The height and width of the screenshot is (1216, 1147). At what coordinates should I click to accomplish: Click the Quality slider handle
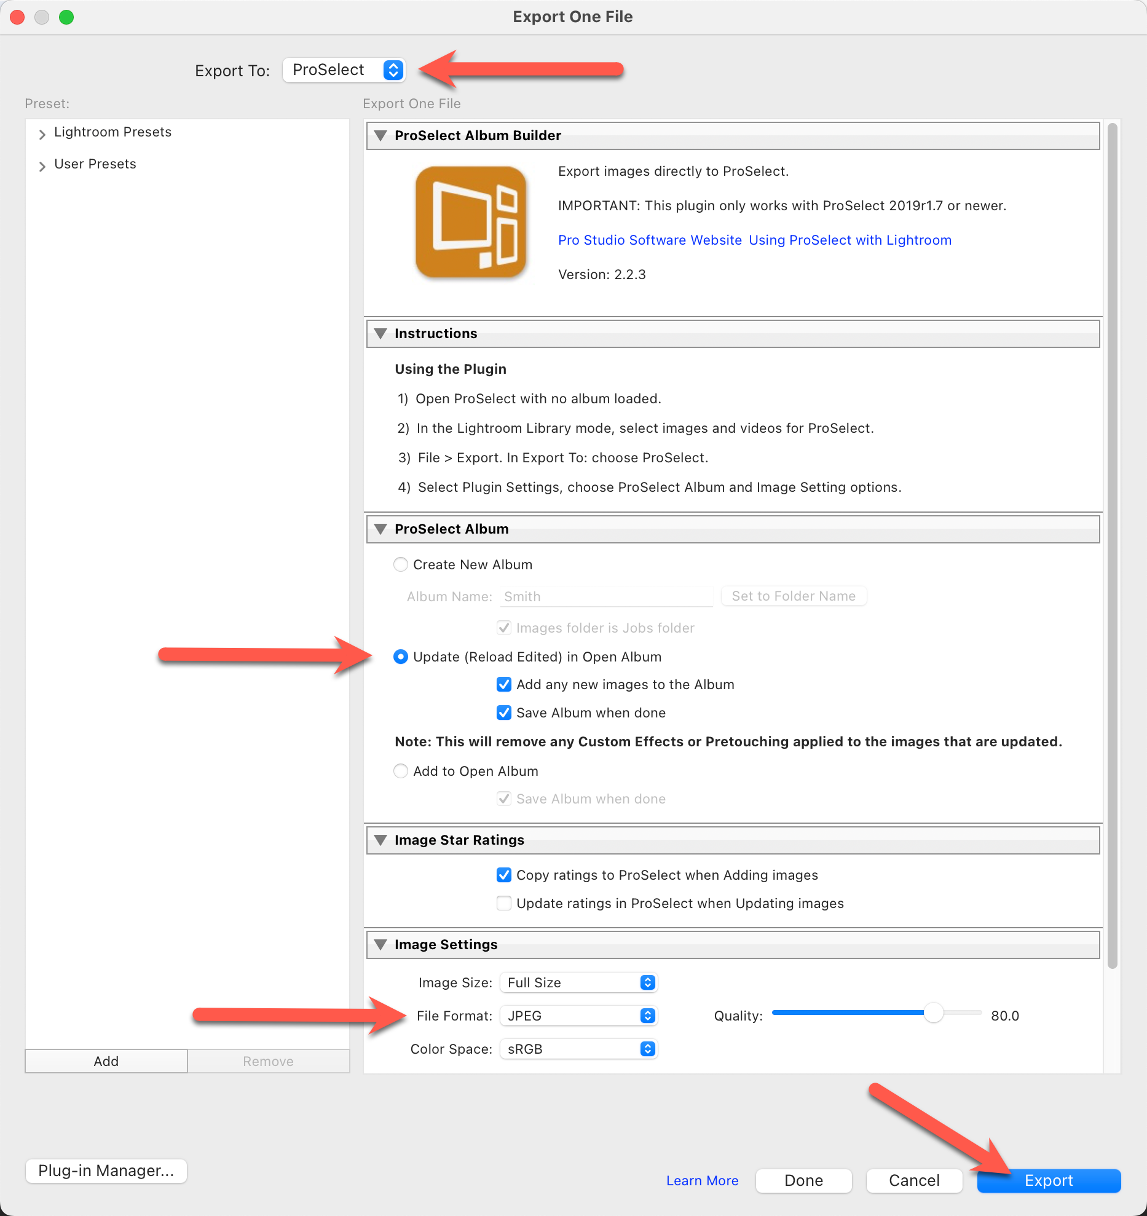click(933, 1013)
